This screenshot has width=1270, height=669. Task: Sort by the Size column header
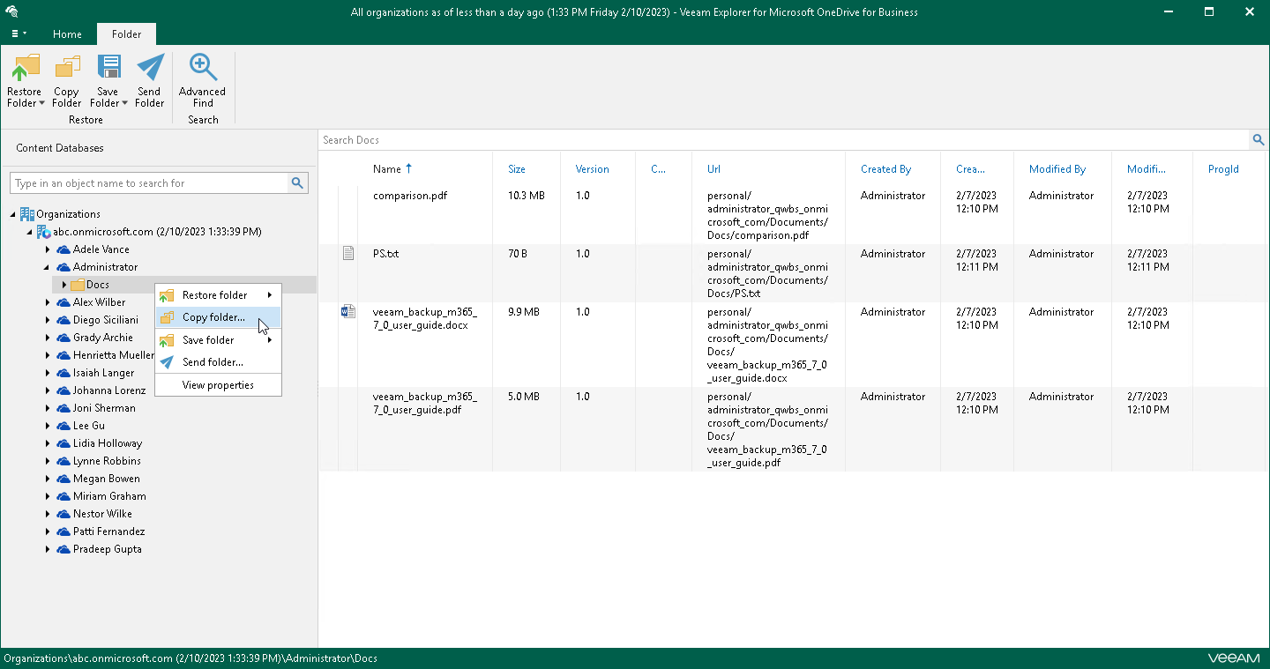tap(515, 168)
